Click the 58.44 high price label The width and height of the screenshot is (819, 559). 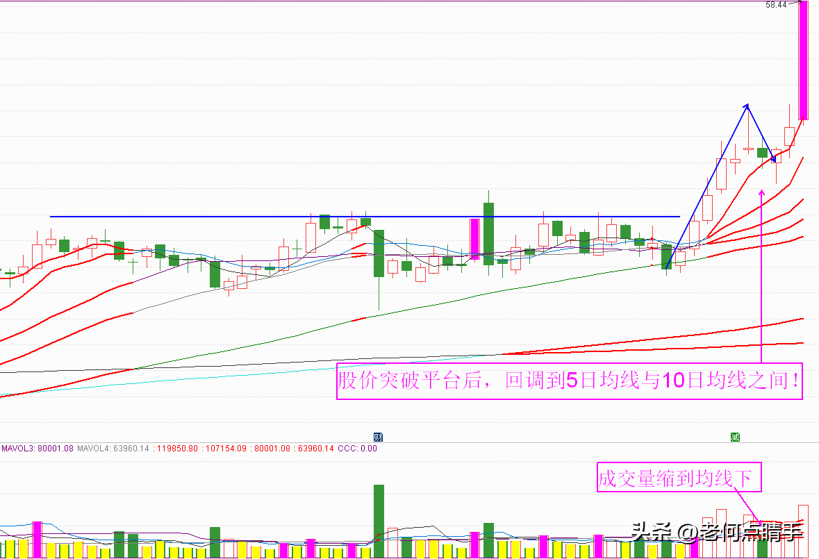click(x=776, y=5)
